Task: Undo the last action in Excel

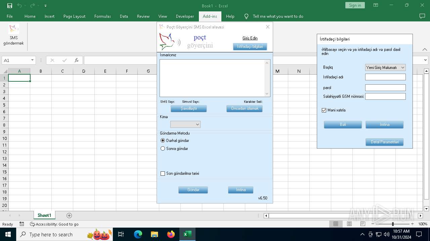Action: click(x=19, y=6)
